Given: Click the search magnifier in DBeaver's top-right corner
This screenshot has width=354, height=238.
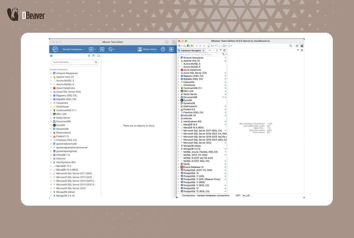Looking at the screenshot, I should click(x=291, y=46).
